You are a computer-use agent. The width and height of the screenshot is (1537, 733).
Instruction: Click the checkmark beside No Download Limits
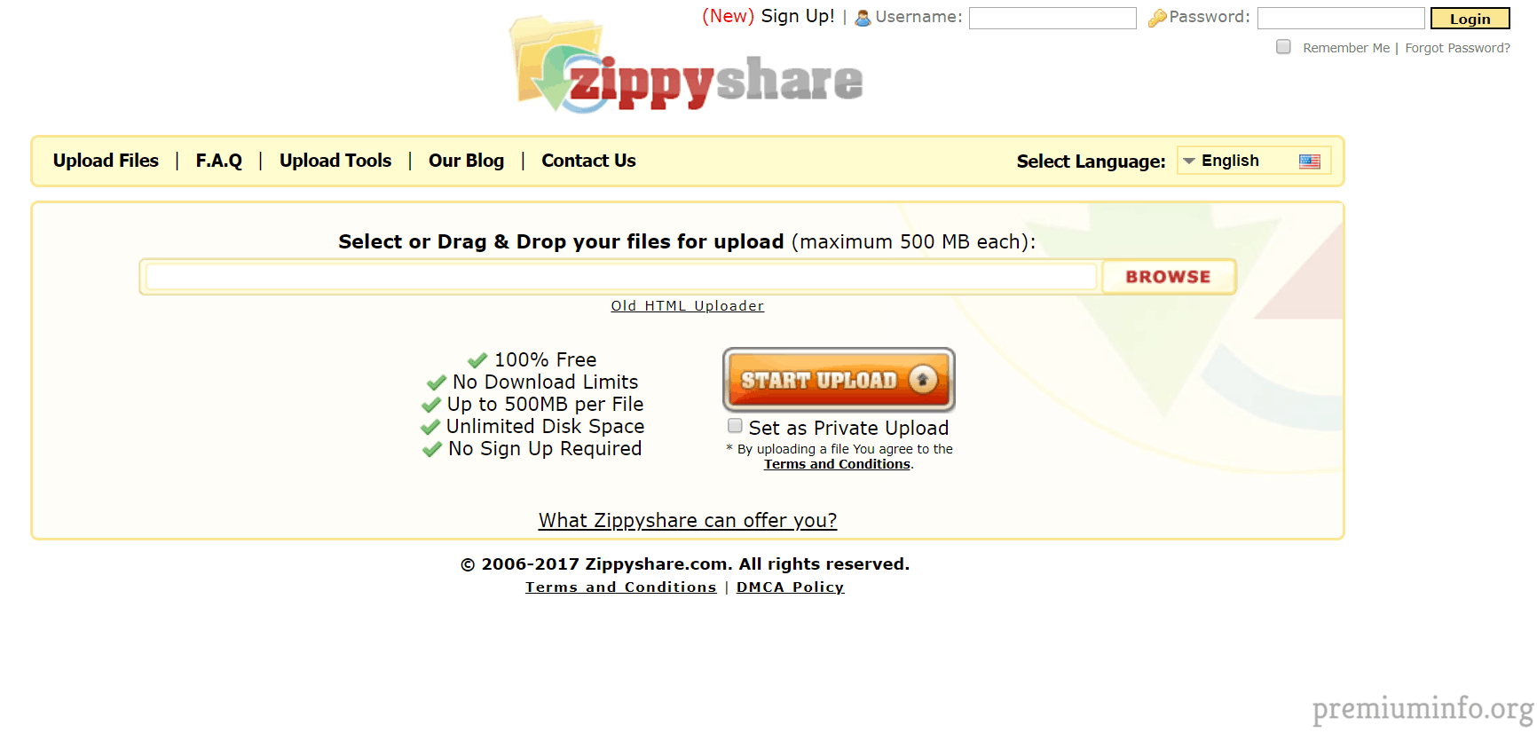(x=436, y=382)
